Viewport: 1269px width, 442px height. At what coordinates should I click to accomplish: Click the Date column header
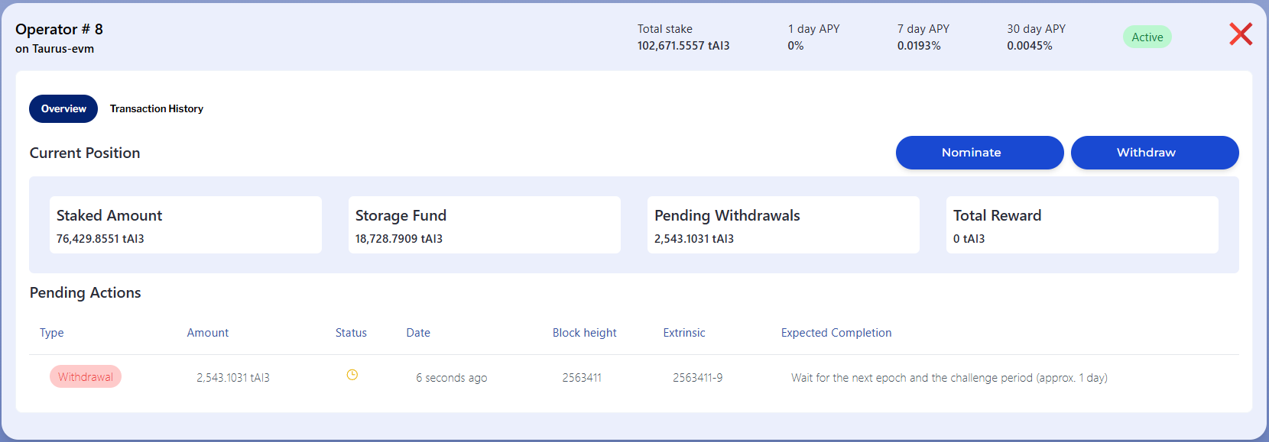[x=418, y=333]
